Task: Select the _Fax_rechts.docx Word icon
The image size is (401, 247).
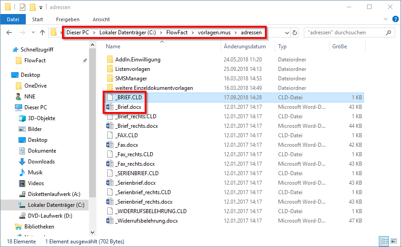Action: click(x=110, y=164)
